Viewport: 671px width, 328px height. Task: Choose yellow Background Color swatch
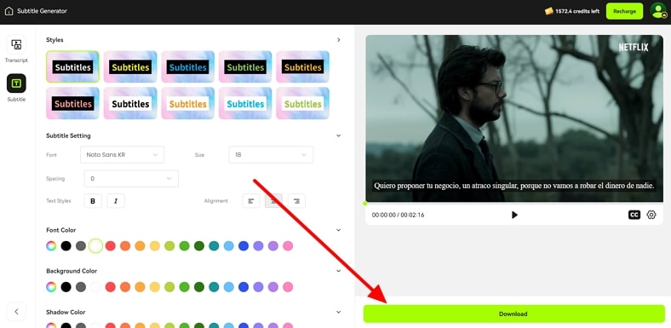click(x=155, y=287)
